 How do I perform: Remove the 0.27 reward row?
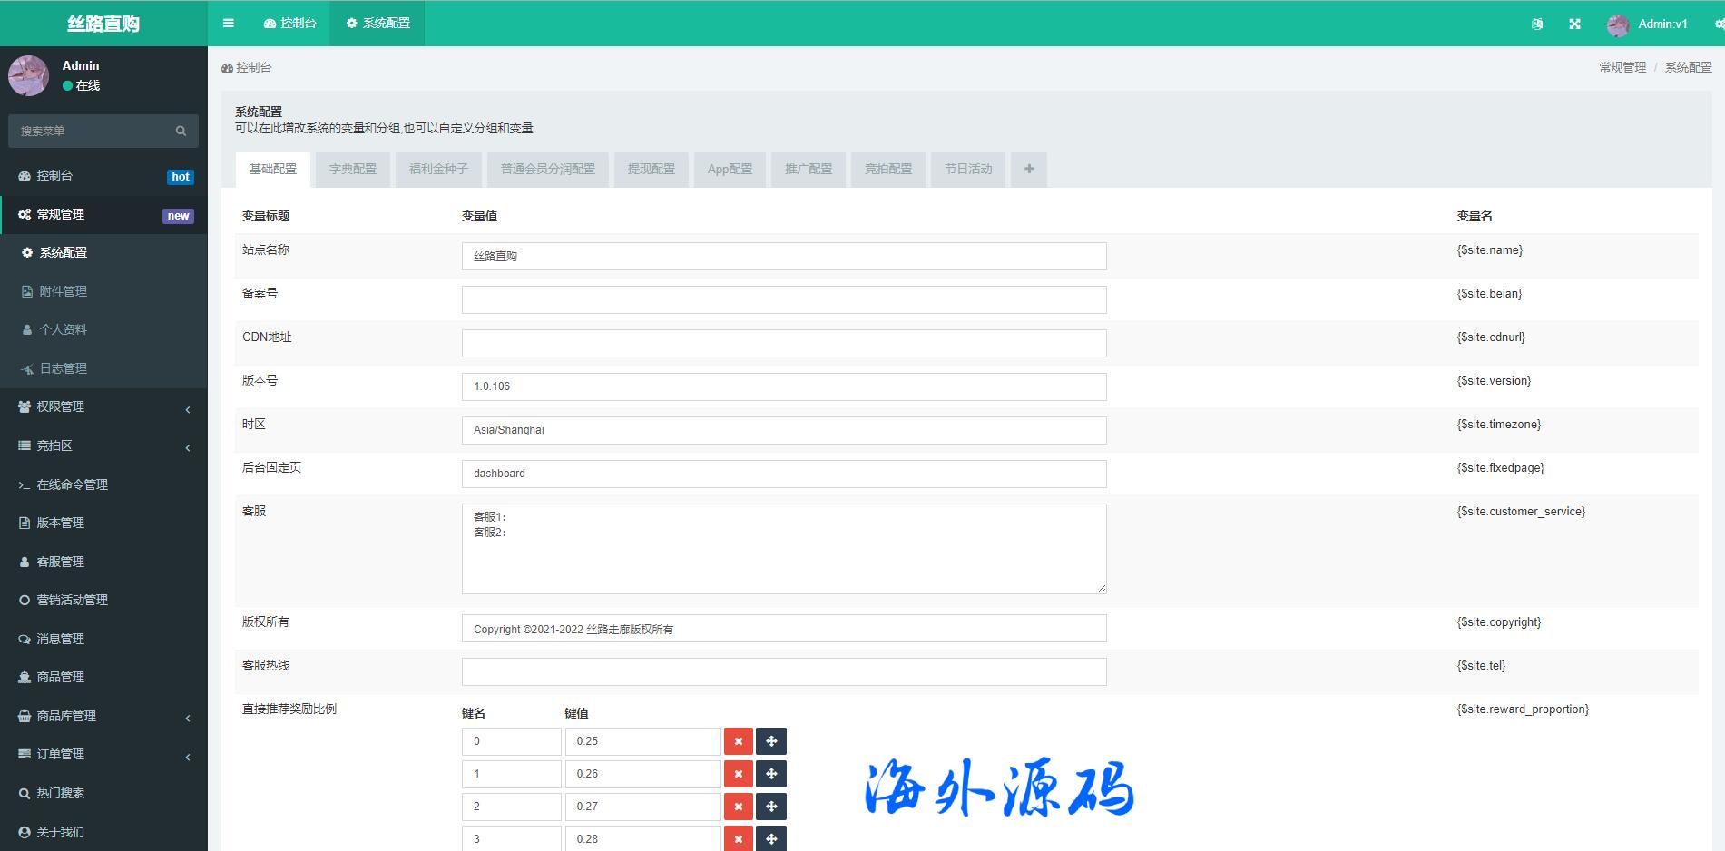(x=738, y=807)
